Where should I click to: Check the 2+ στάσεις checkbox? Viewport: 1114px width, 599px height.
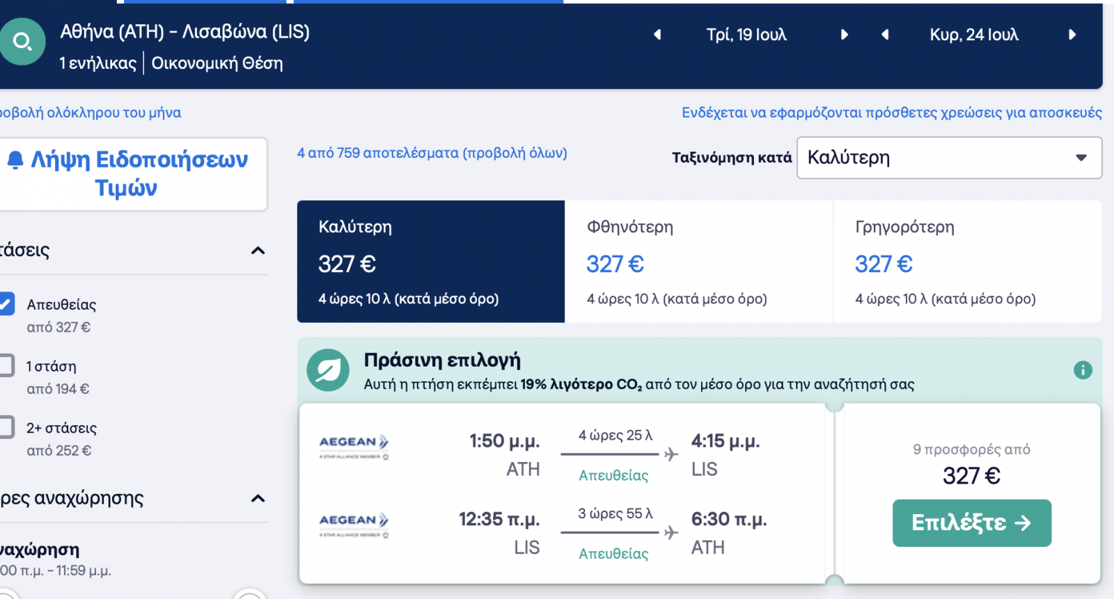[6, 427]
